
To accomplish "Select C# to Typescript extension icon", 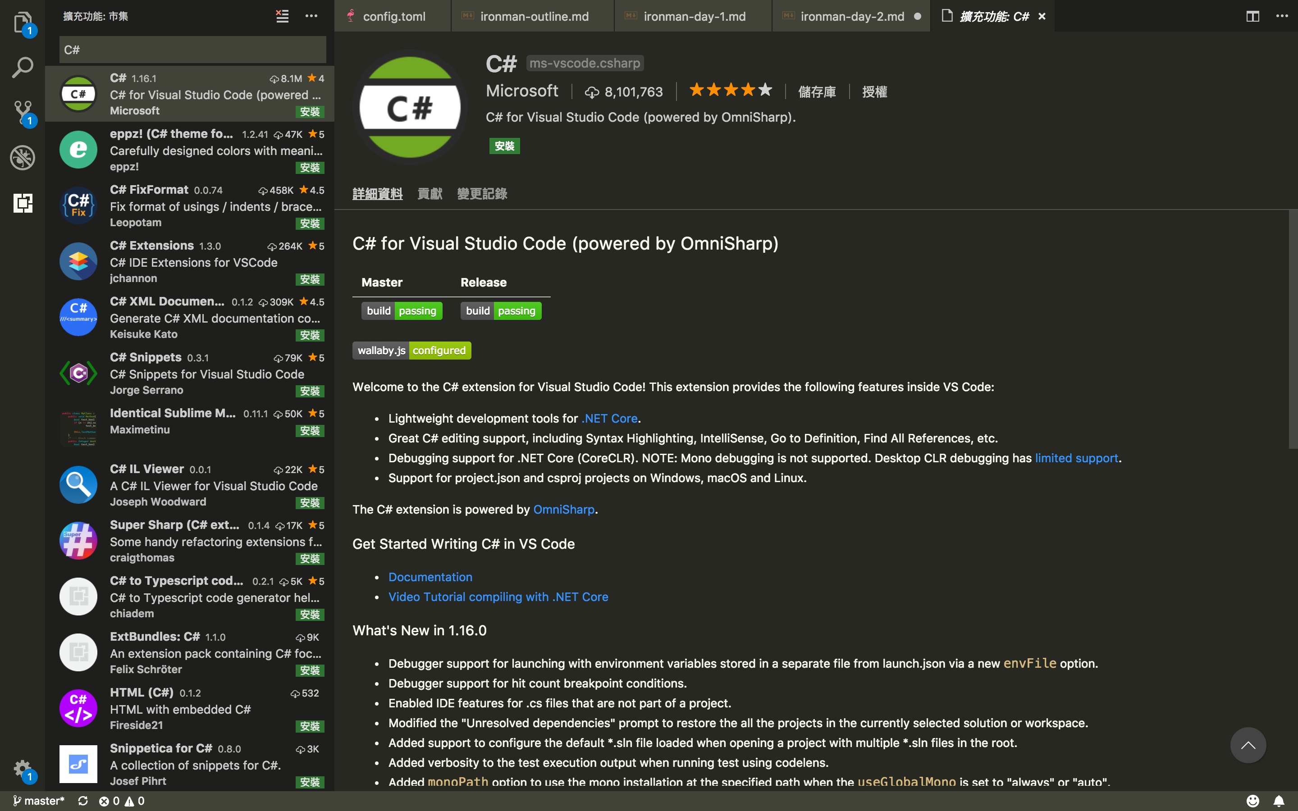I will pyautogui.click(x=78, y=596).
